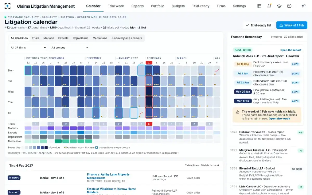Jump to the Week of 1 Feb
Image resolution: width=312 pixels, height=195 pixels.
click(291, 25)
